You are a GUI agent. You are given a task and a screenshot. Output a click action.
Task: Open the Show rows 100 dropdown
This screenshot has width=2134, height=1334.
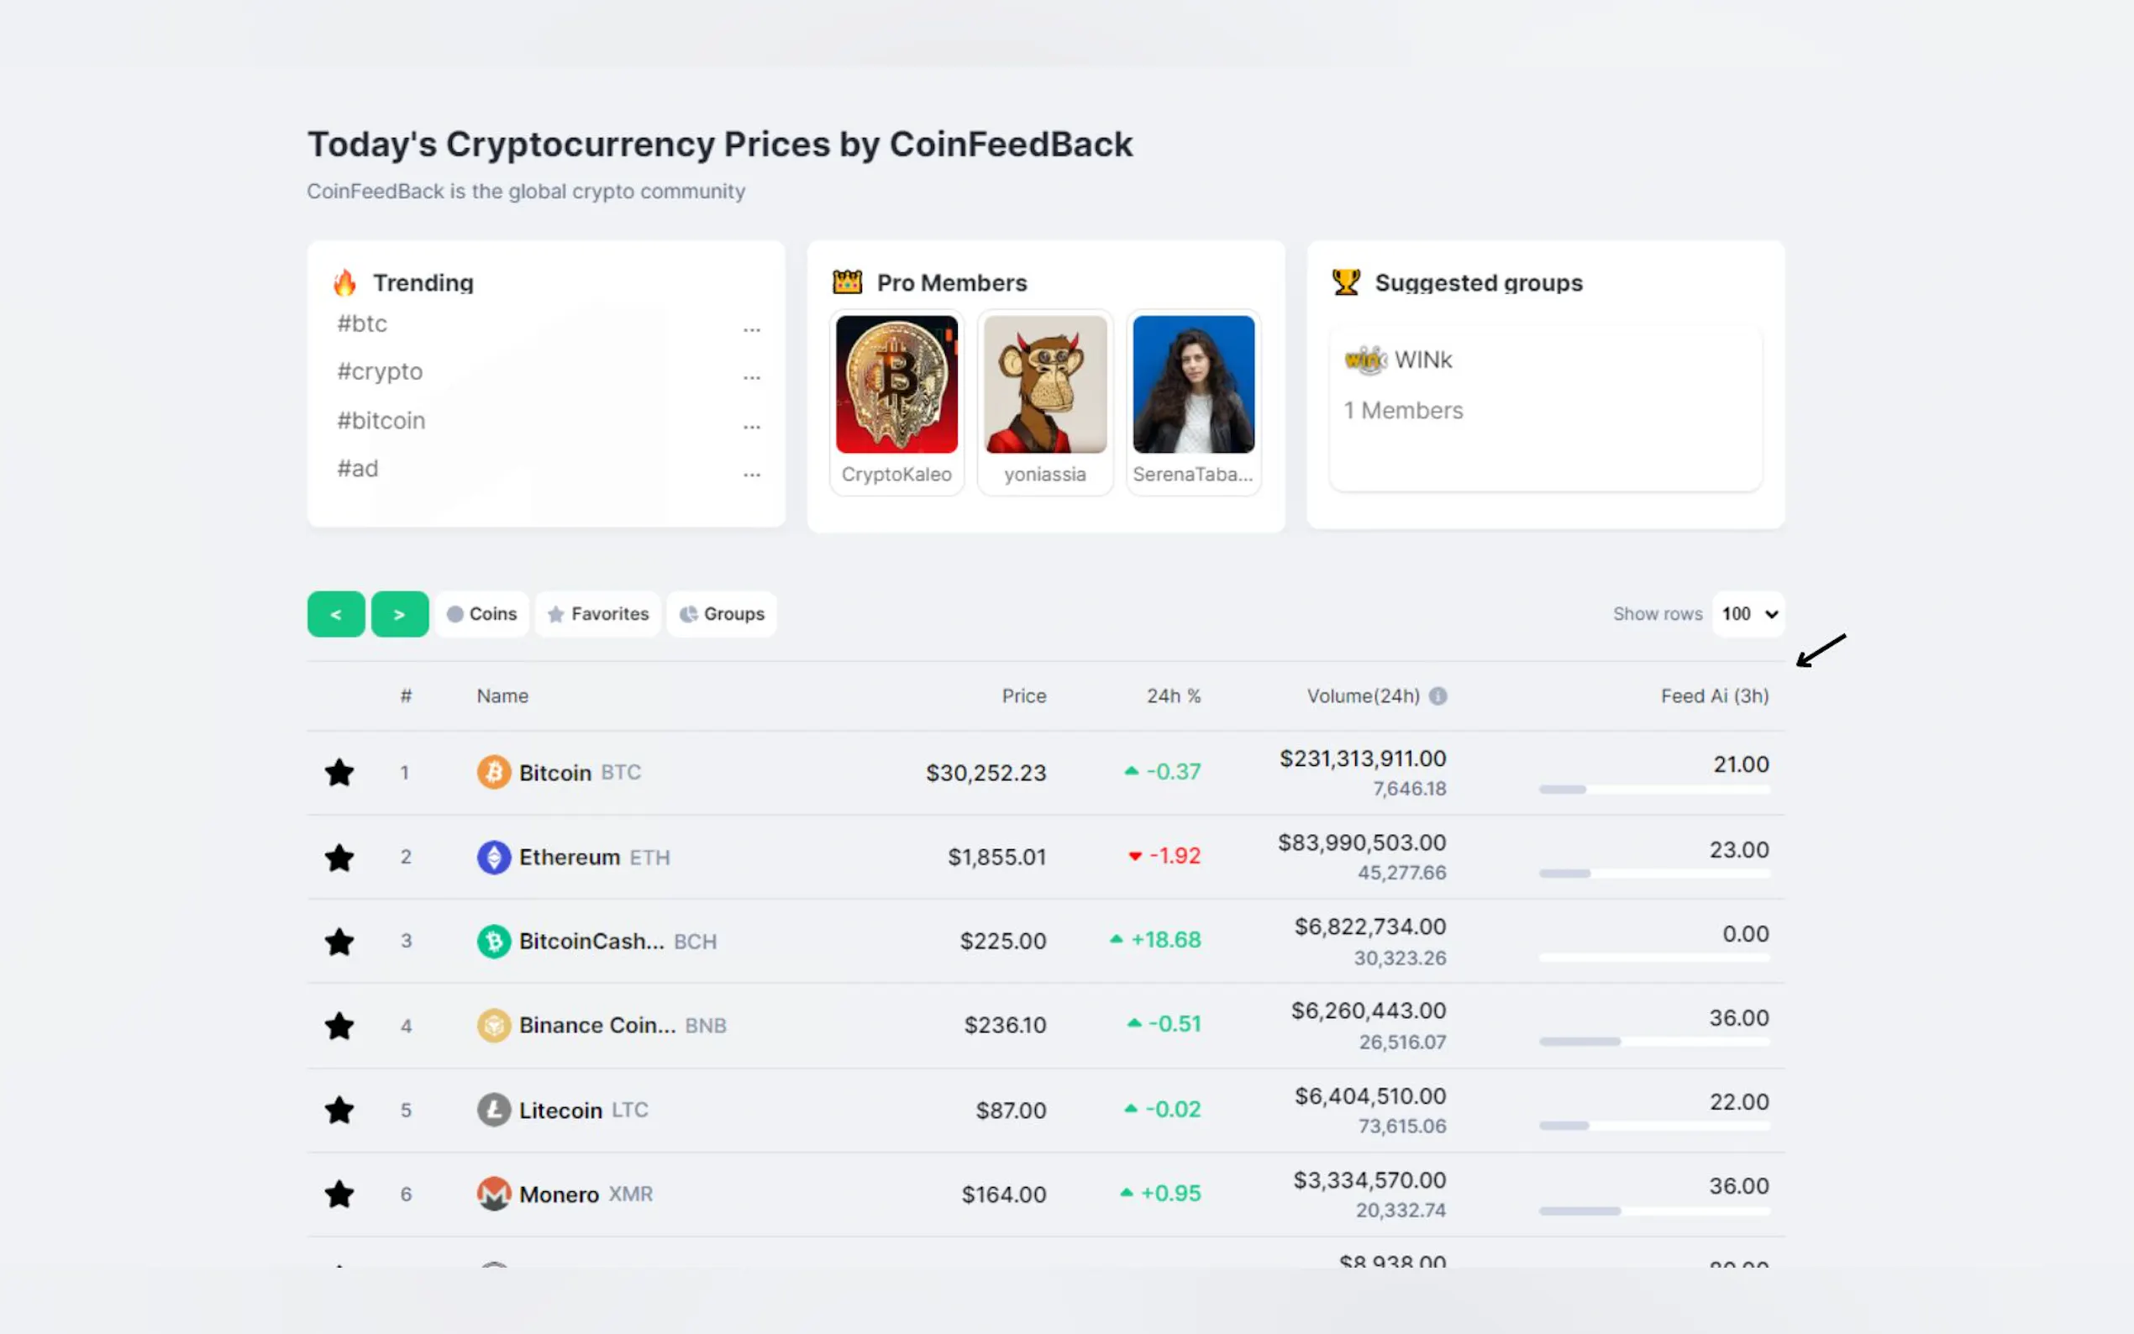1748,614
